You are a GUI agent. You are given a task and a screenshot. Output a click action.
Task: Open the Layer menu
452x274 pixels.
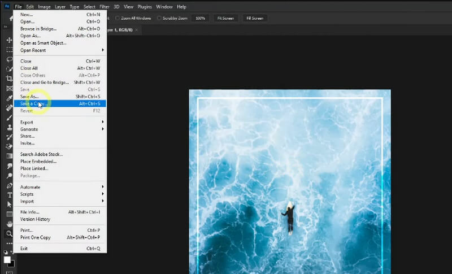[x=60, y=7]
